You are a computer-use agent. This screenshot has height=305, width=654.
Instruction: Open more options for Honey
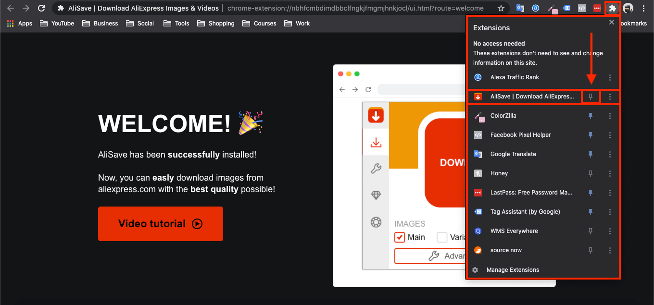pos(610,173)
